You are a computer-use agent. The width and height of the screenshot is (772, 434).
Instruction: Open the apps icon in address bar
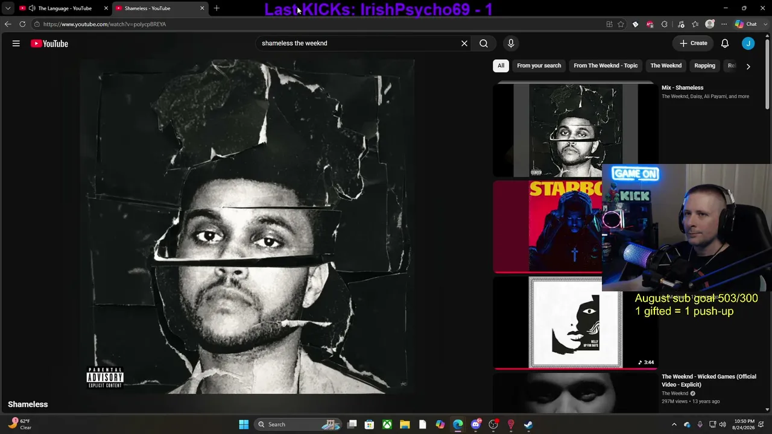tap(609, 24)
